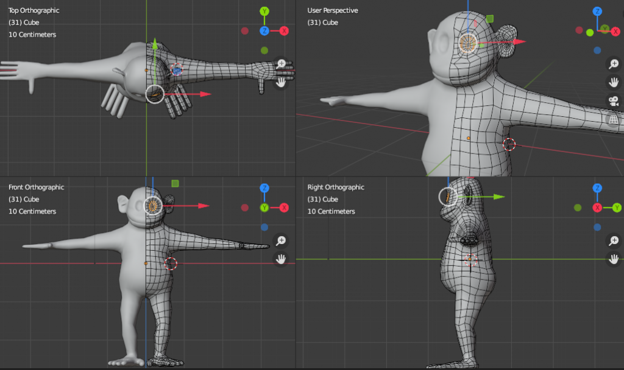
Task: Click '10 Centimeters' in Right Orthographic view
Action: tap(331, 211)
